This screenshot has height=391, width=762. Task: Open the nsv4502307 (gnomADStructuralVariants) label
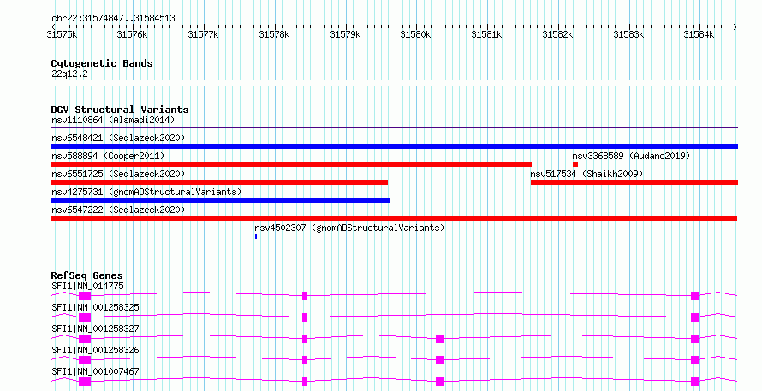click(349, 228)
